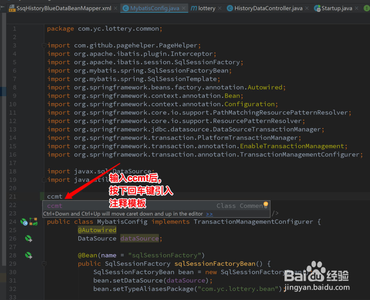
Task: Close the Startup.java tab
Action: coord(357,8)
